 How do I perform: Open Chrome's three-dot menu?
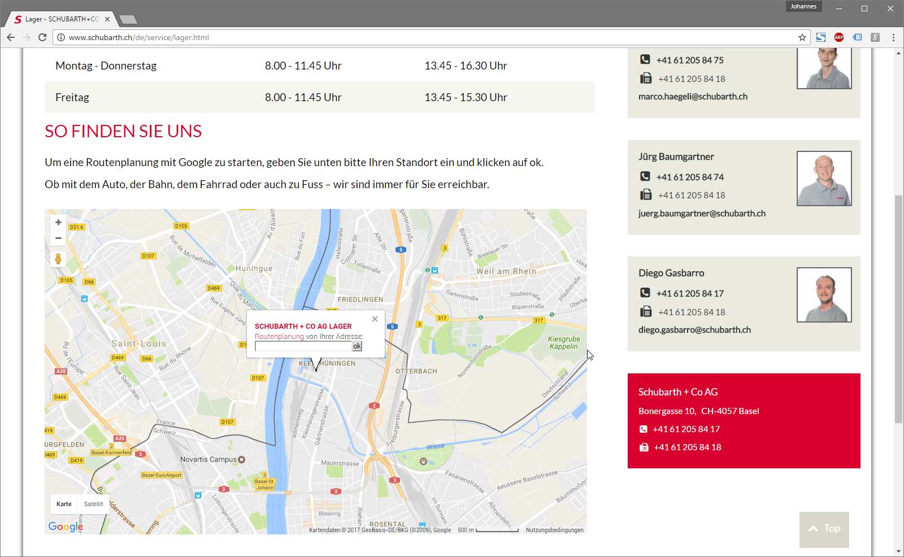[893, 37]
